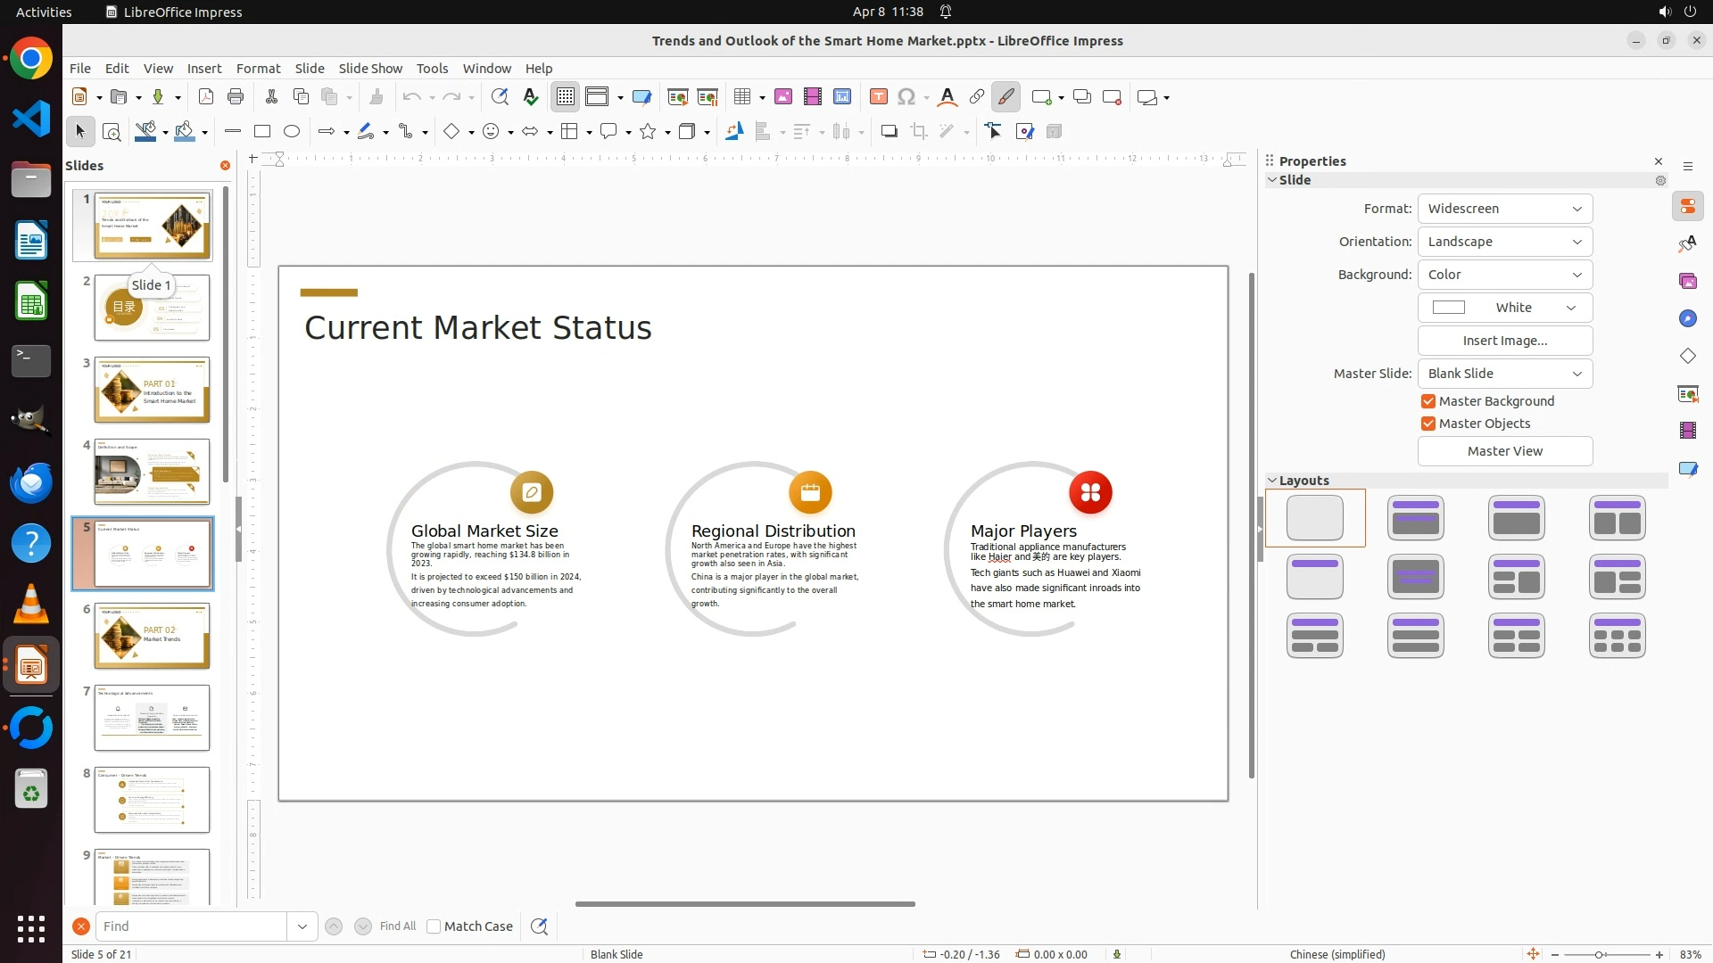Expand the Master Slide dropdown

tap(1504, 374)
